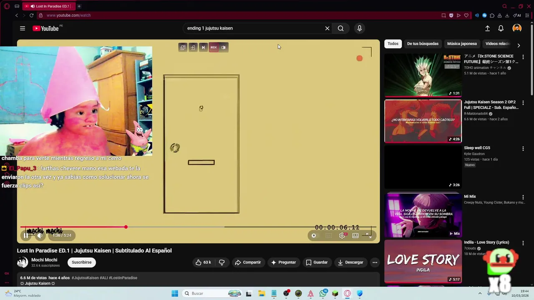The width and height of the screenshot is (534, 300).
Task: Open options menu for Indila Love Story
Action: pos(523,243)
